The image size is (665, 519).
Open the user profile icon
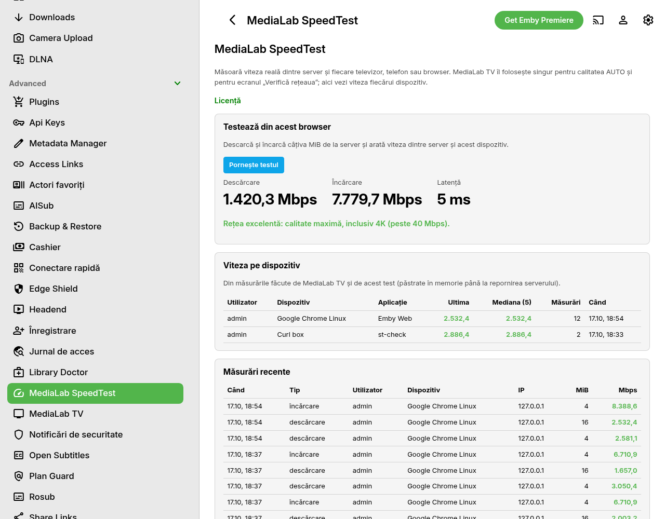623,20
